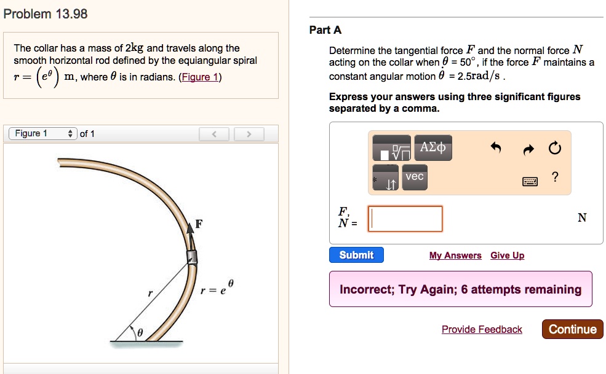Click the redo arrow in the equation toolbar

tap(528, 148)
